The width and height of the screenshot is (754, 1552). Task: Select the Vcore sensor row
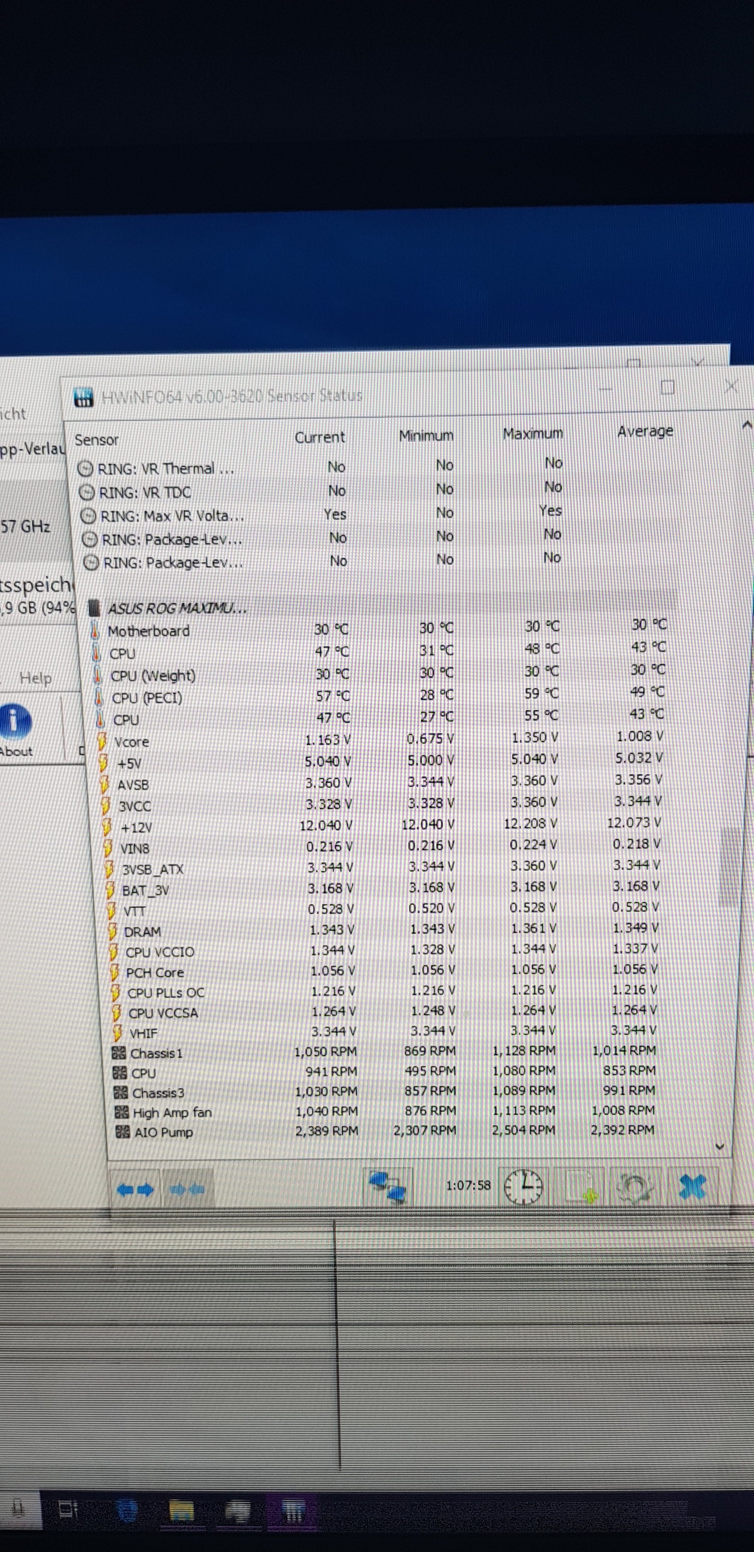coord(131,742)
